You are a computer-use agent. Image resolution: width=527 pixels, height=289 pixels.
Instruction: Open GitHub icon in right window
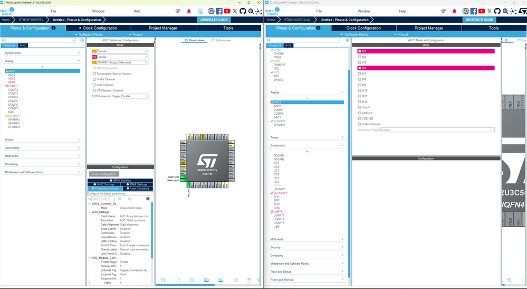[x=497, y=11]
